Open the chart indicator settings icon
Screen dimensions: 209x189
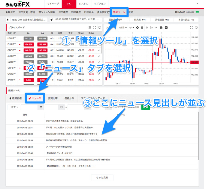pos(151,28)
